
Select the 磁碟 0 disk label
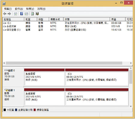[11, 70]
